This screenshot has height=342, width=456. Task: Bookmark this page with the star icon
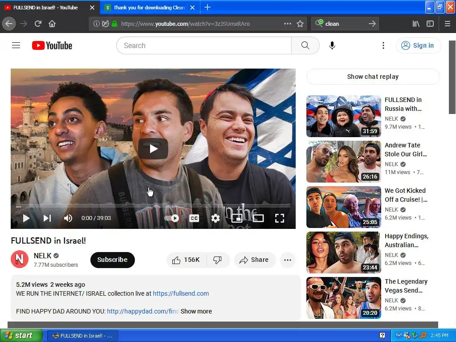point(300,24)
